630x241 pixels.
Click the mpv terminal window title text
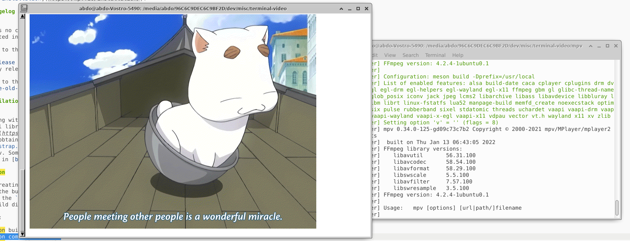pyautogui.click(x=477, y=46)
